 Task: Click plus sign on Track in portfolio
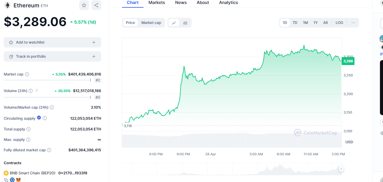click(x=94, y=56)
